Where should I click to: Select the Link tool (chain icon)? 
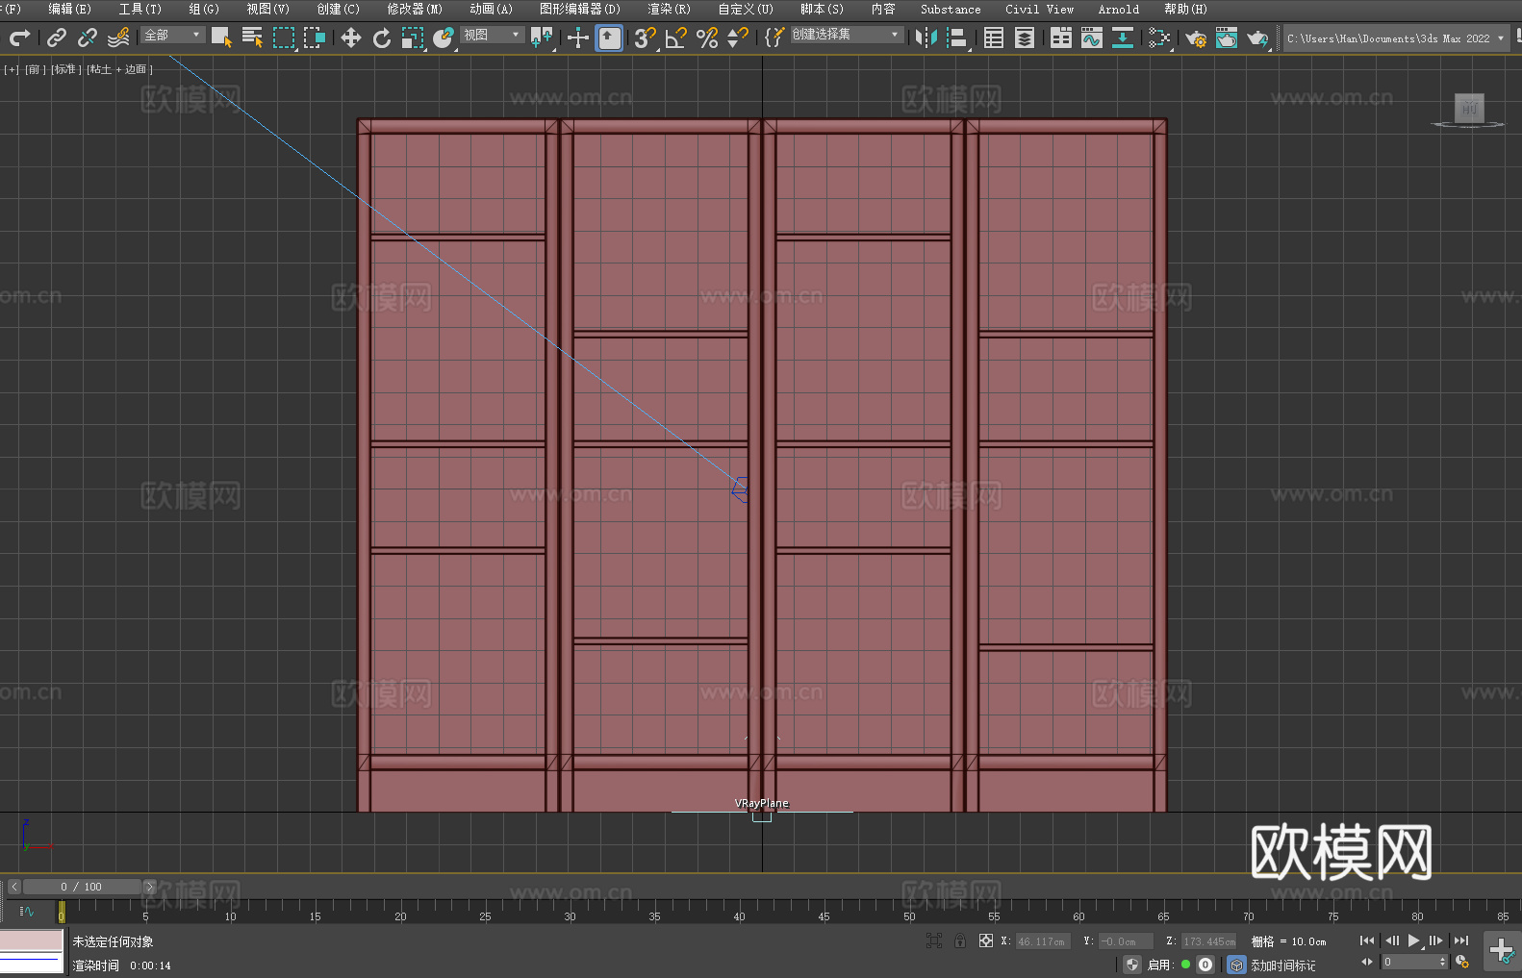coord(57,38)
